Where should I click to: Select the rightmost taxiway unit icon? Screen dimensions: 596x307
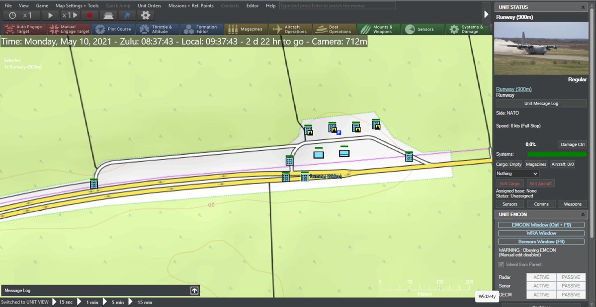409,157
